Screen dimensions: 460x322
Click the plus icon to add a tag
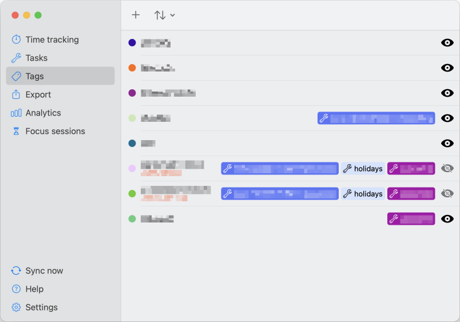(136, 15)
